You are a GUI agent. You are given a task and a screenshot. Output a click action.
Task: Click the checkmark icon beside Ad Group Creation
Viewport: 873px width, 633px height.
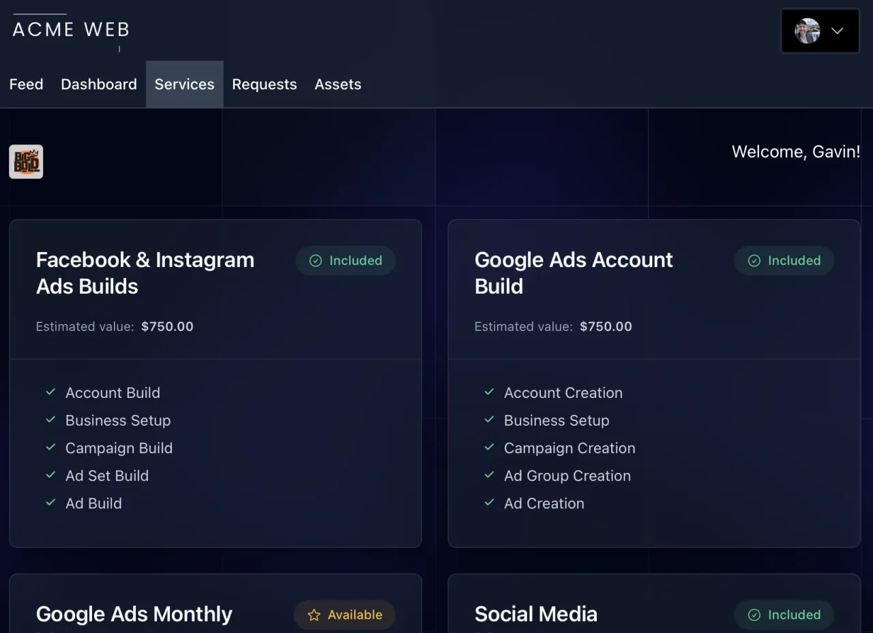point(489,476)
